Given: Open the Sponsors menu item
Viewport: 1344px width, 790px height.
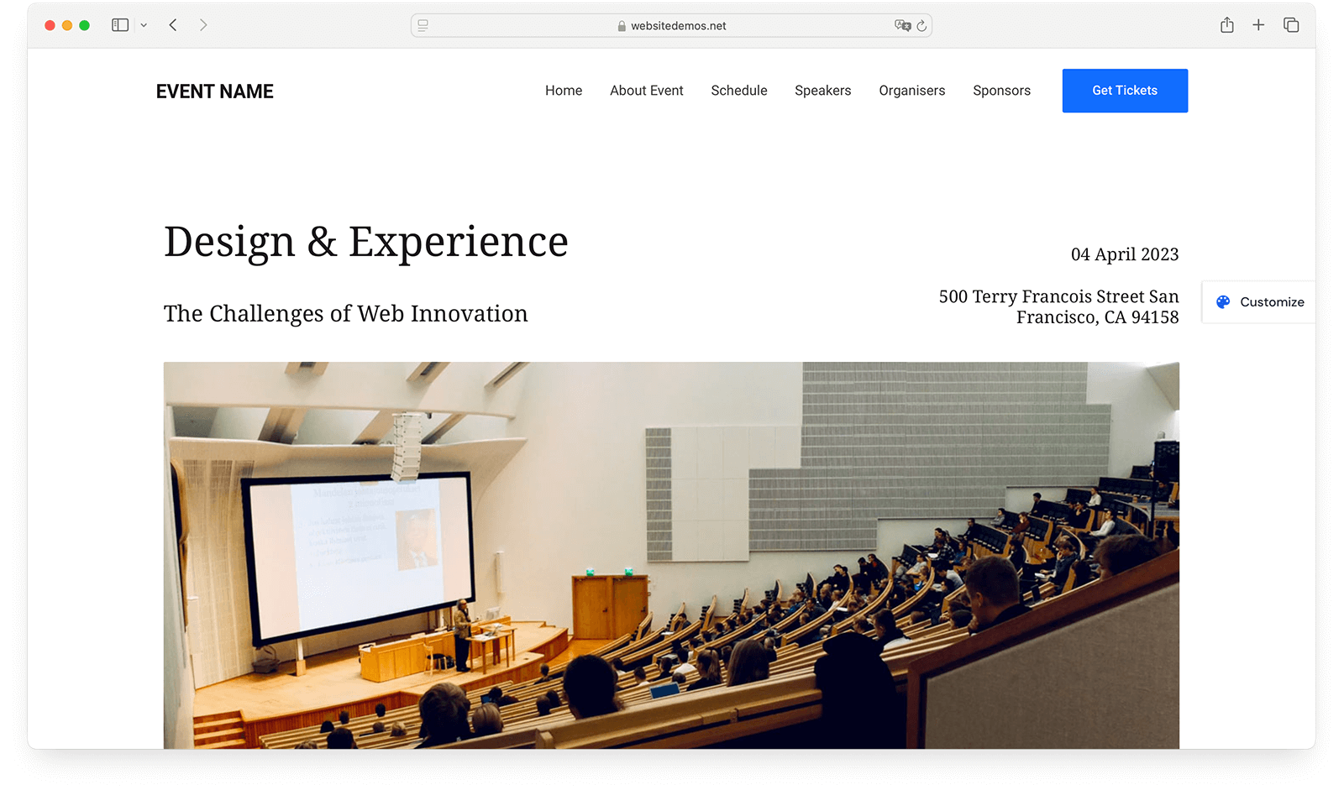Looking at the screenshot, I should (x=1001, y=91).
